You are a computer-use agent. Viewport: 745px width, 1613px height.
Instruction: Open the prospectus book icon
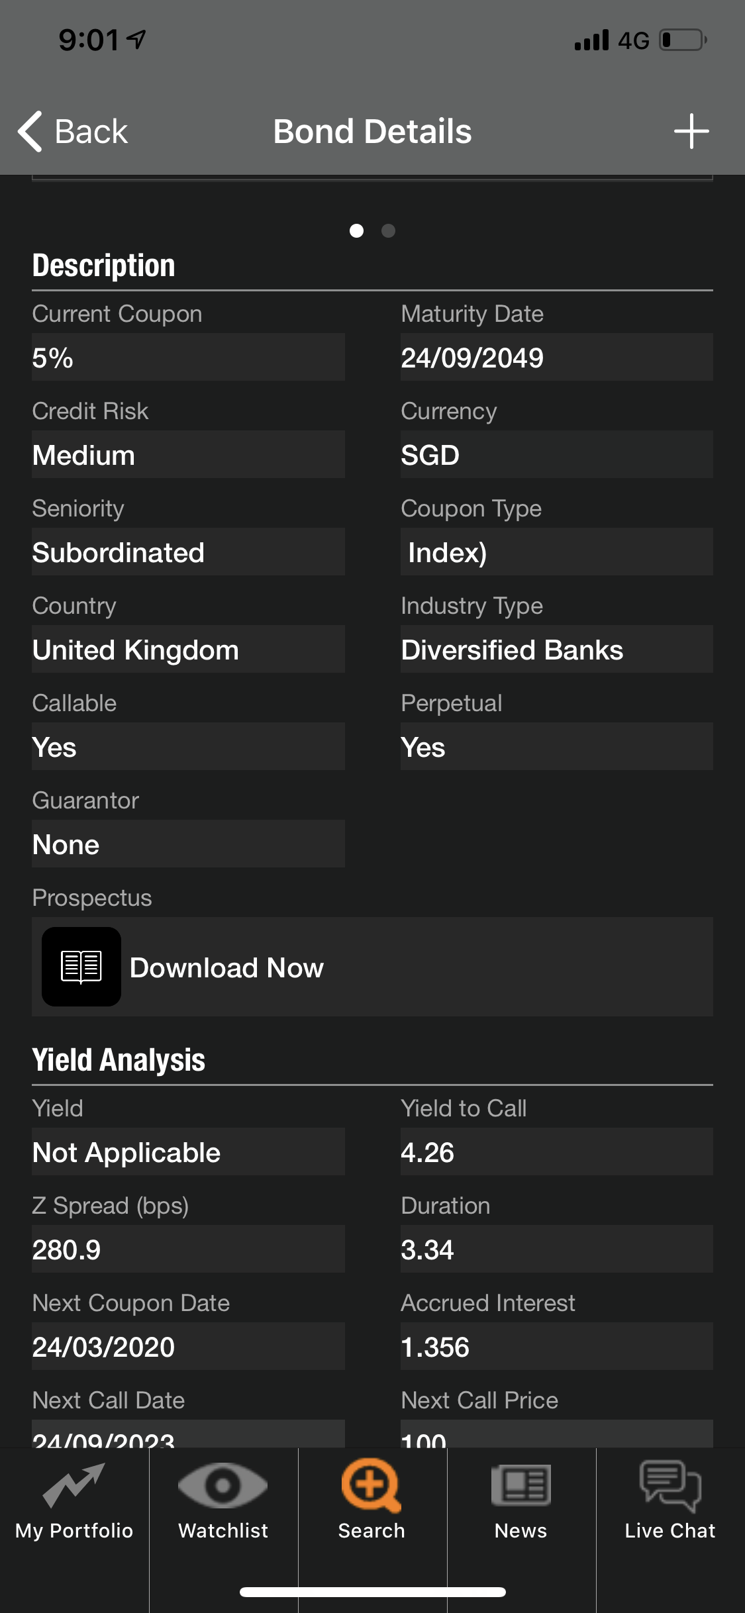pyautogui.click(x=81, y=967)
